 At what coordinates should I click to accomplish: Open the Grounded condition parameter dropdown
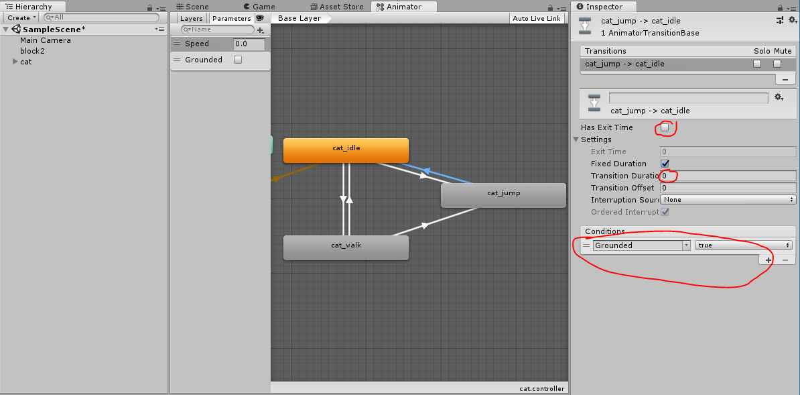point(641,245)
